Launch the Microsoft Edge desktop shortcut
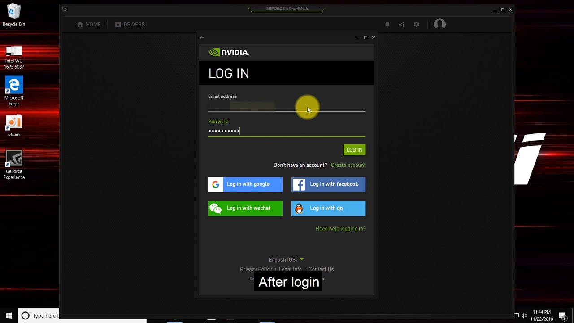Viewport: 574px width, 323px height. pyautogui.click(x=14, y=92)
